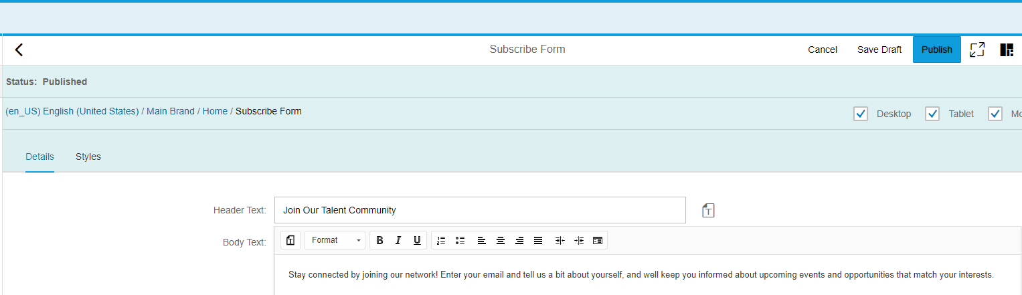This screenshot has height=295, width=1022.
Task: Toggle bold formatting in Body Text
Action: (x=379, y=240)
